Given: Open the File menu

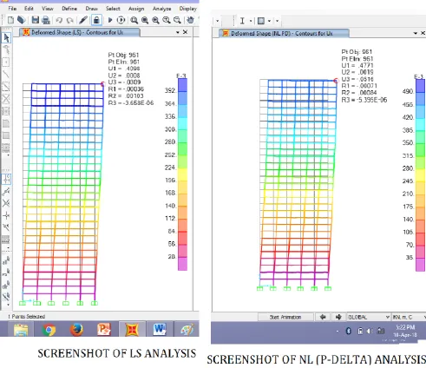Looking at the screenshot, I should (x=12, y=9).
